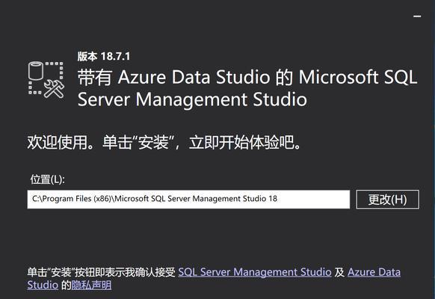Click the crossed wrench and hammer icon
Viewport: 435px width, 299px height.
[55, 89]
